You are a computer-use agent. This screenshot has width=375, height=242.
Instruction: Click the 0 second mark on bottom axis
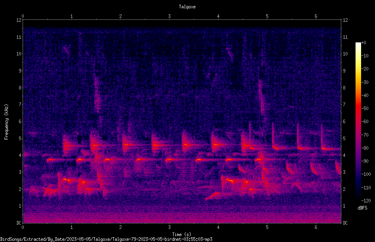(x=23, y=227)
